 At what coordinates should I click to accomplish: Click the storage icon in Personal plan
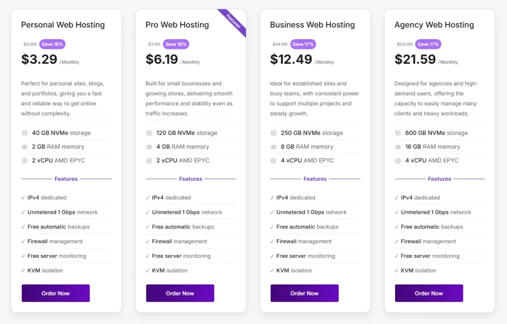pyautogui.click(x=24, y=133)
